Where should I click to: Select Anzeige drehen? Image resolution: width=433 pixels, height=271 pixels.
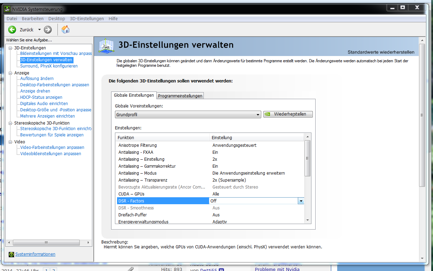point(35,91)
